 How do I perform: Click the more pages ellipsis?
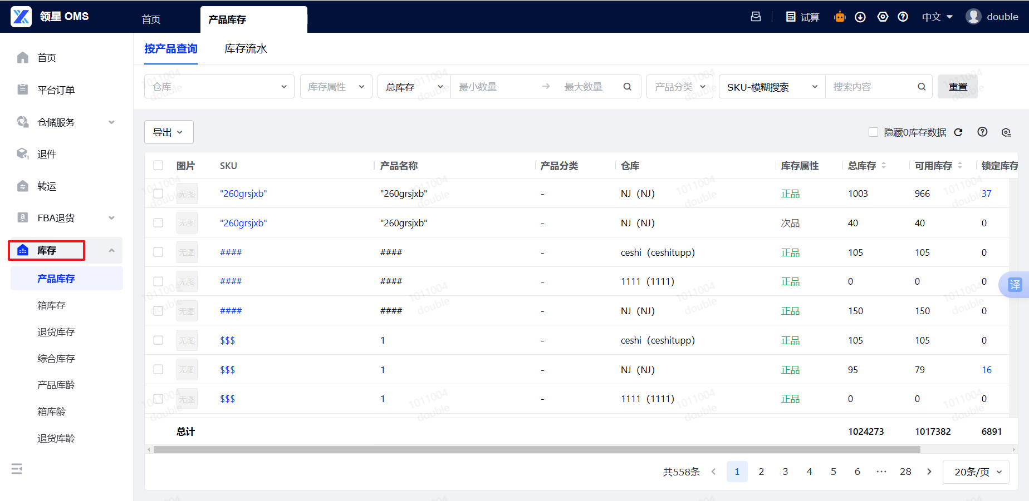click(x=881, y=472)
